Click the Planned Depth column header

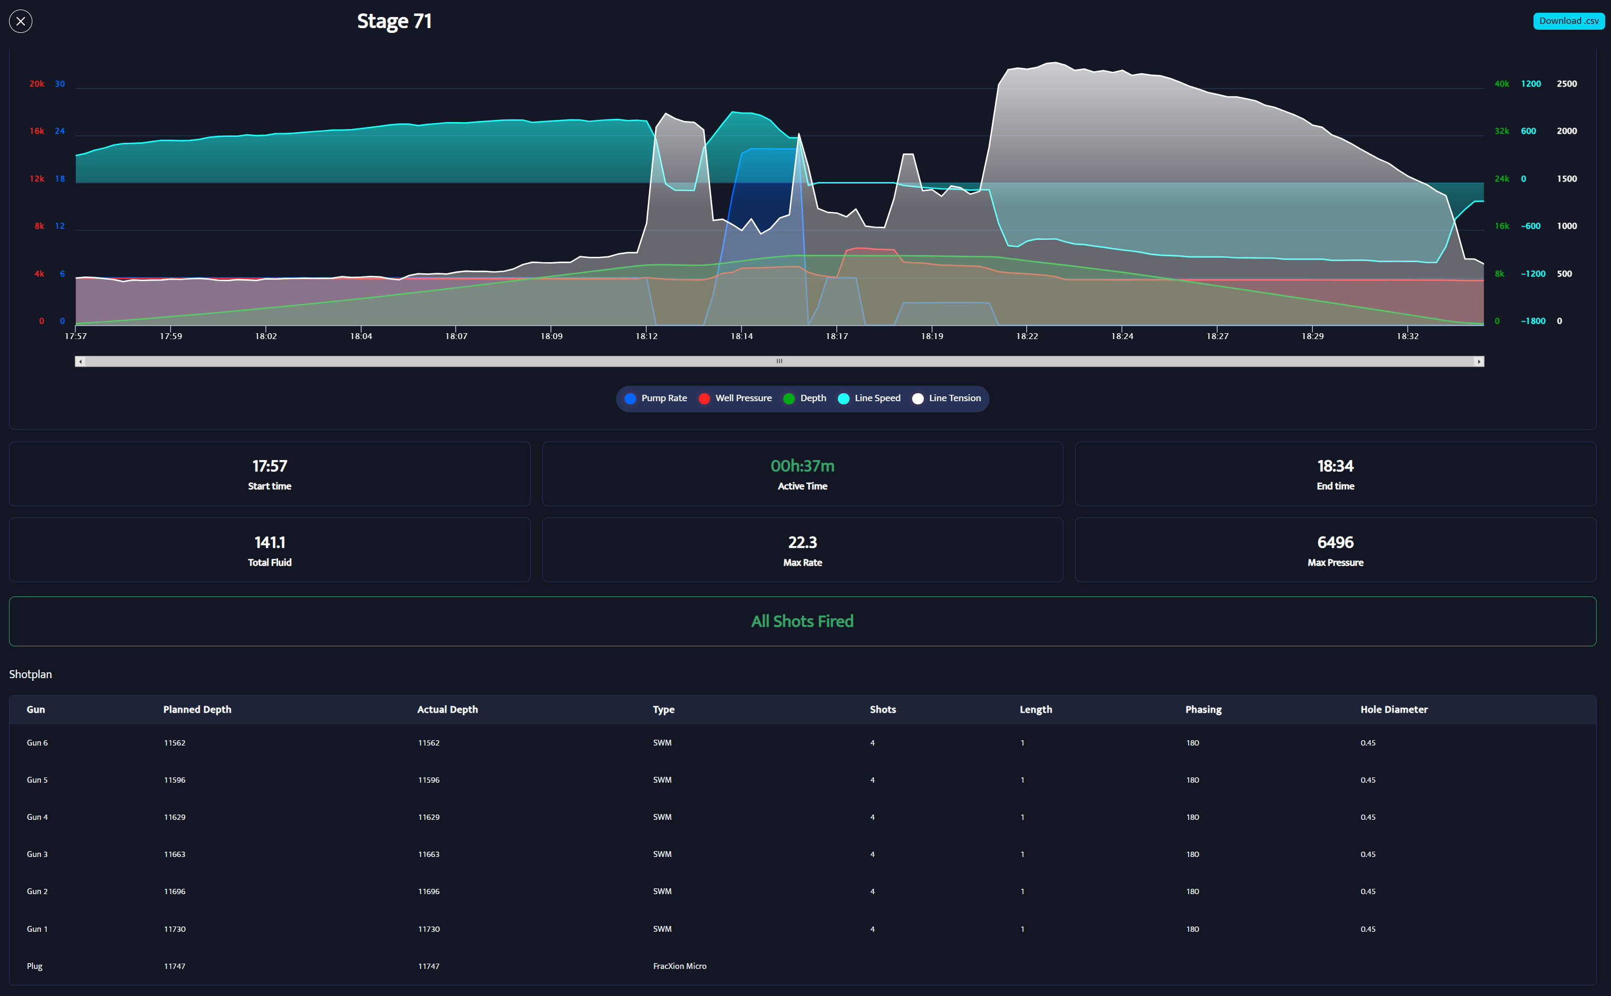197,709
